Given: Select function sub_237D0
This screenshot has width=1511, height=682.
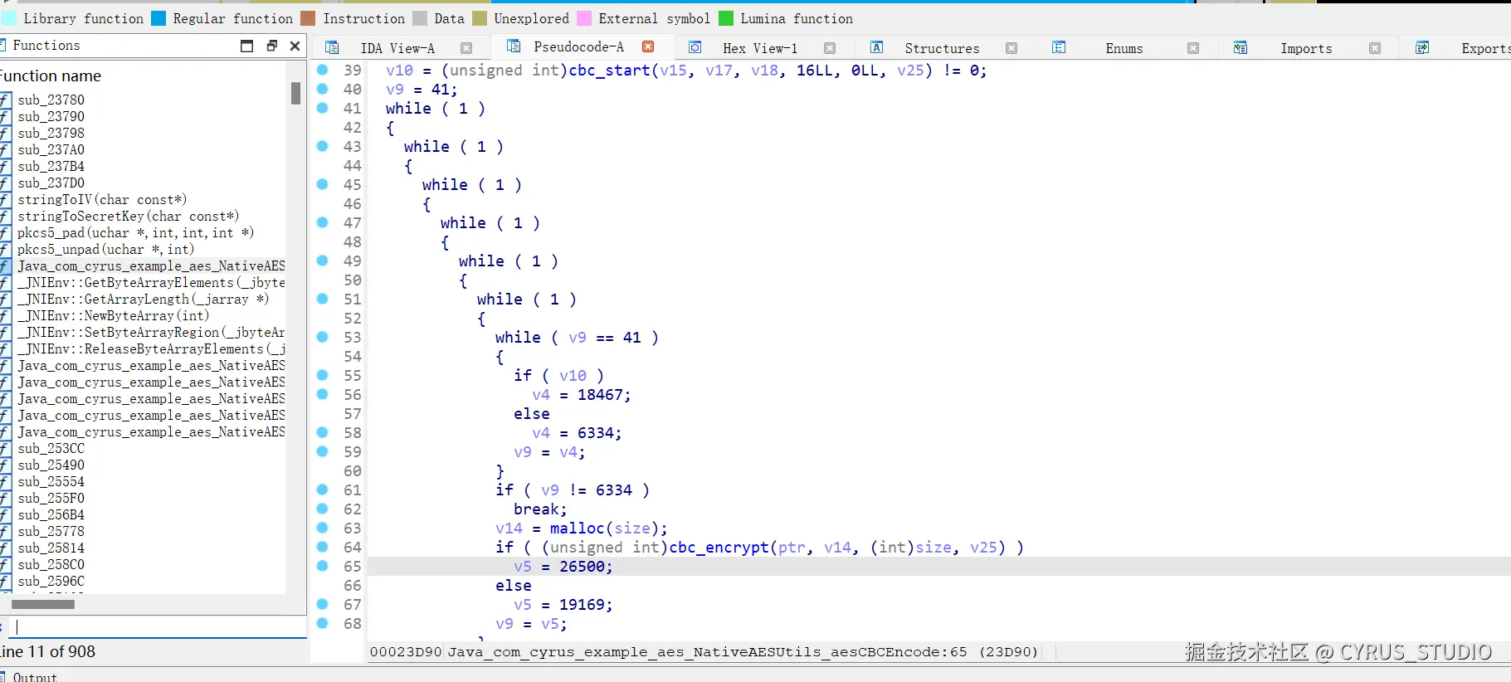Looking at the screenshot, I should pos(51,183).
